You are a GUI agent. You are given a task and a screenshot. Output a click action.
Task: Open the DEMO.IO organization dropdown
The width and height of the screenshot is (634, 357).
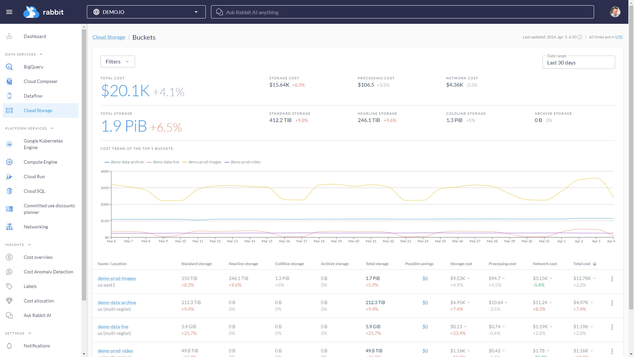tap(146, 12)
